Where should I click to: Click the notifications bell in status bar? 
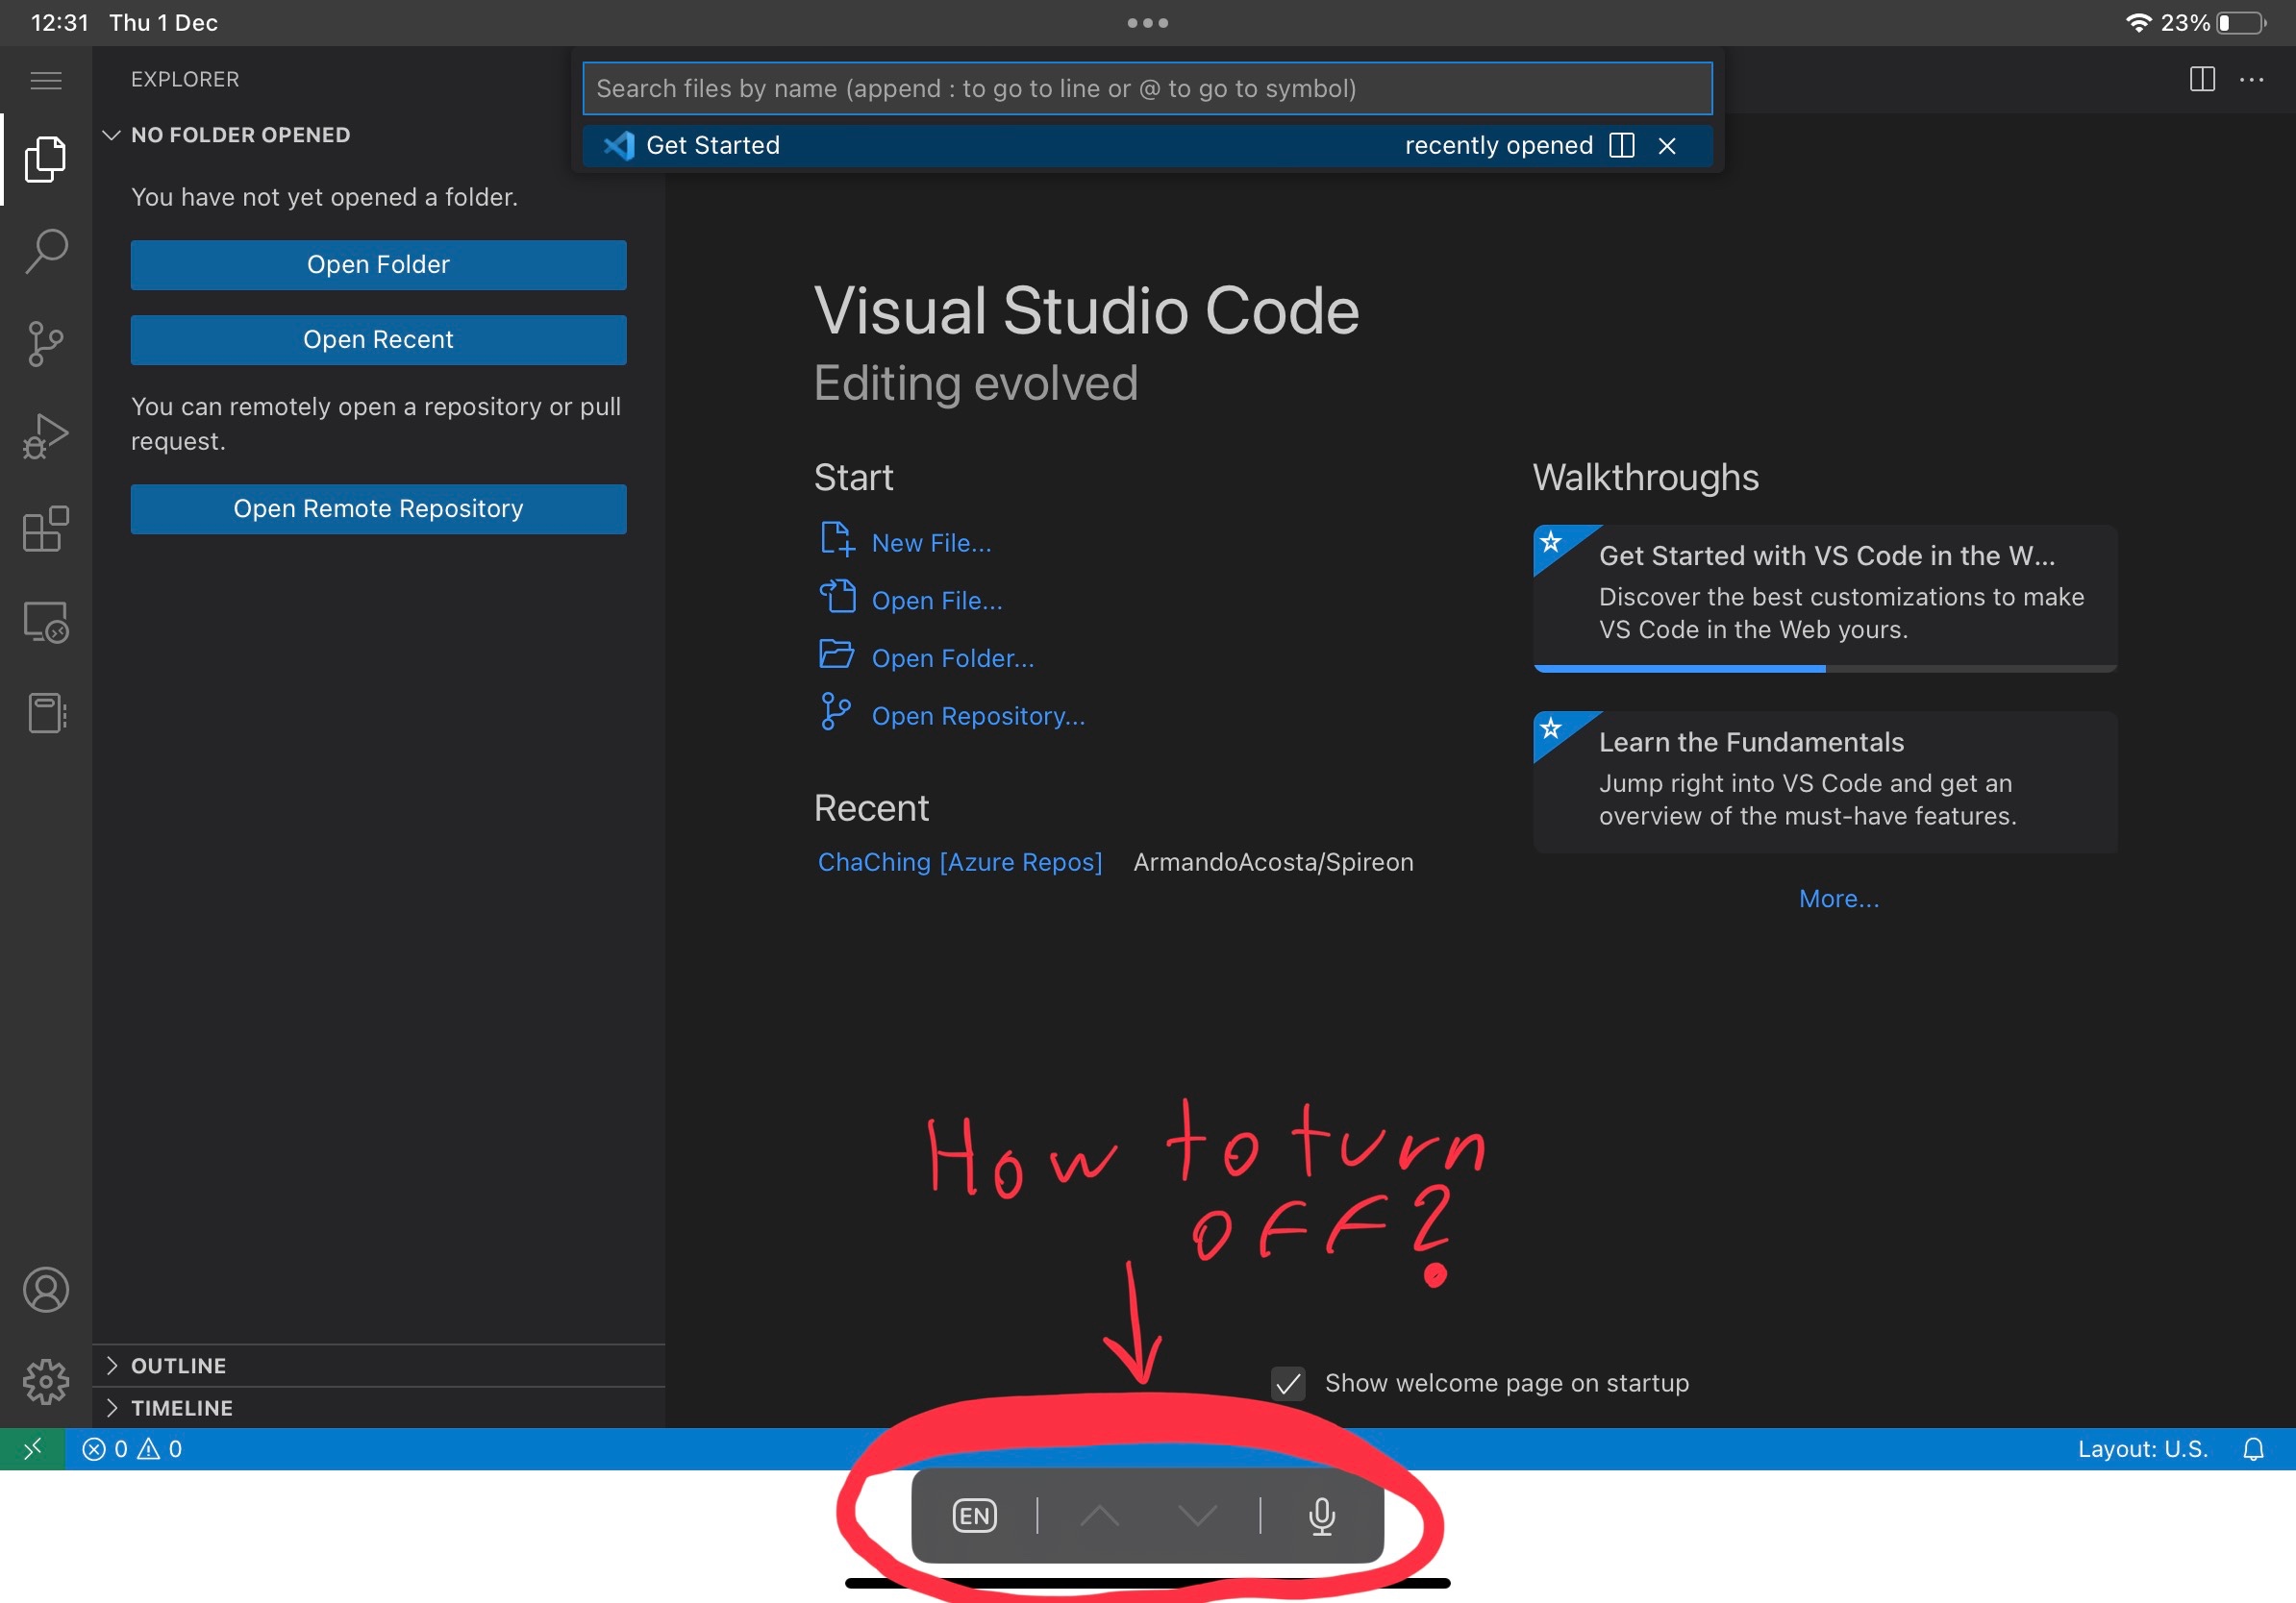click(x=2253, y=1449)
